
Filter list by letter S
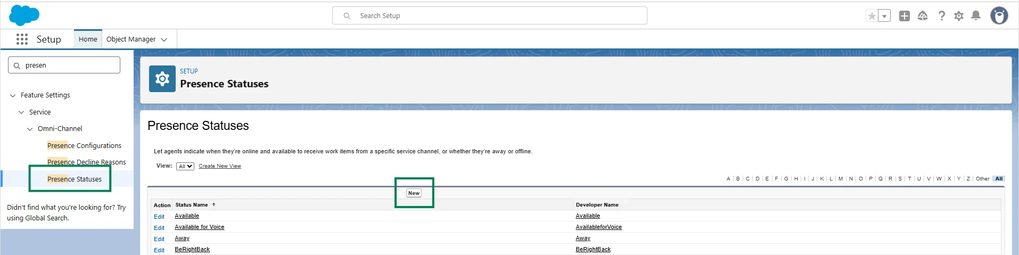[x=900, y=179]
